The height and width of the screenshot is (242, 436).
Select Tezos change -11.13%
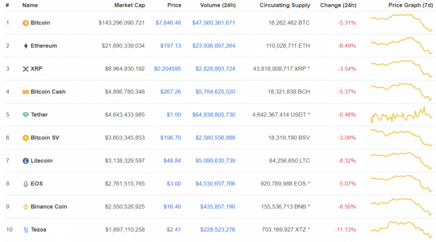tap(345, 230)
